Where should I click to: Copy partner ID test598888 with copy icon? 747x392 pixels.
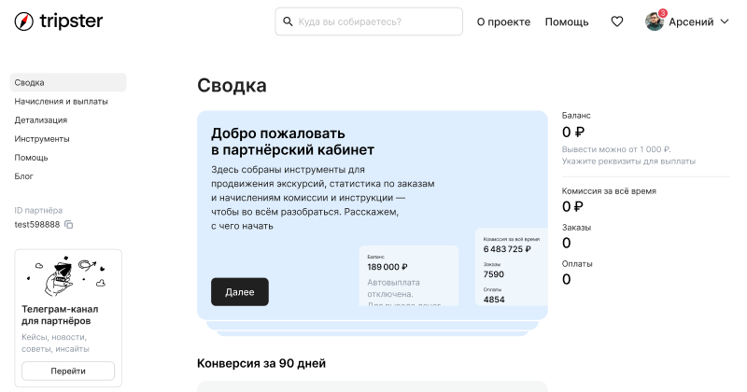pyautogui.click(x=69, y=225)
